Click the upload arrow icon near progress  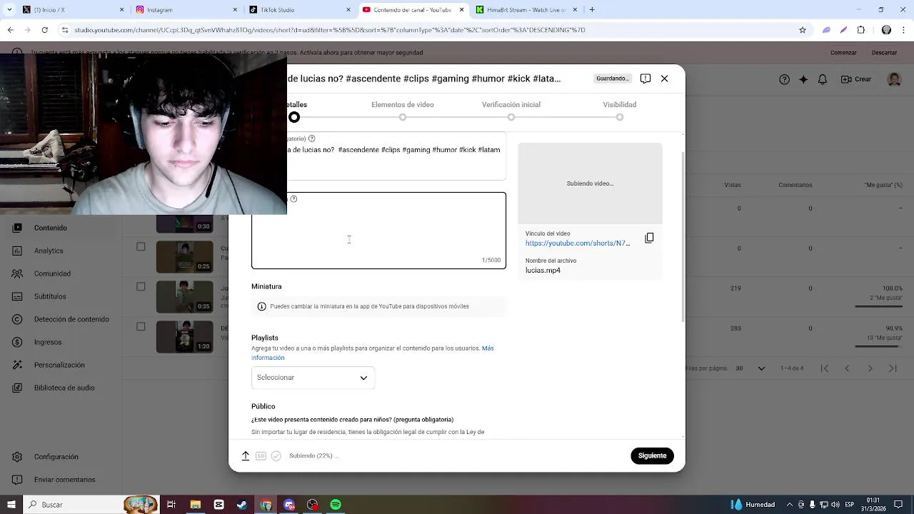(x=245, y=455)
